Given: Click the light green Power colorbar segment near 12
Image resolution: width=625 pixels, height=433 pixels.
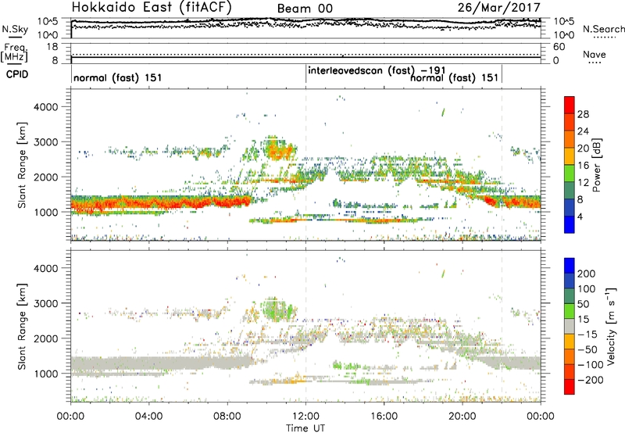Looking at the screenshot, I should click(x=570, y=173).
